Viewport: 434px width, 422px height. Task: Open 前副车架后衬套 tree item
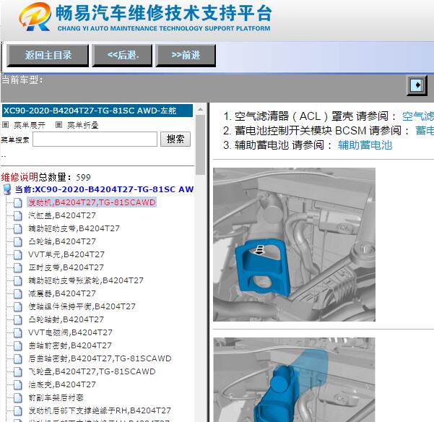pyautogui.click(x=56, y=397)
